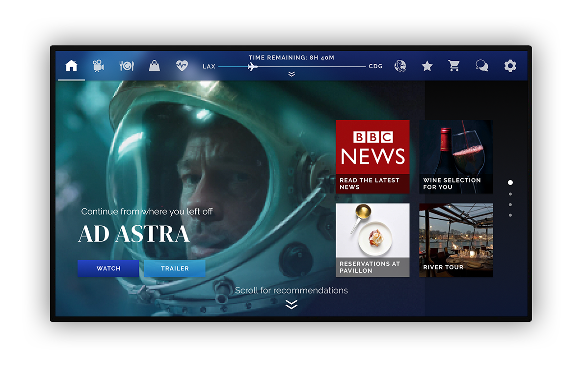Open the River Tour tile
This screenshot has width=583, height=367.
tap(456, 240)
